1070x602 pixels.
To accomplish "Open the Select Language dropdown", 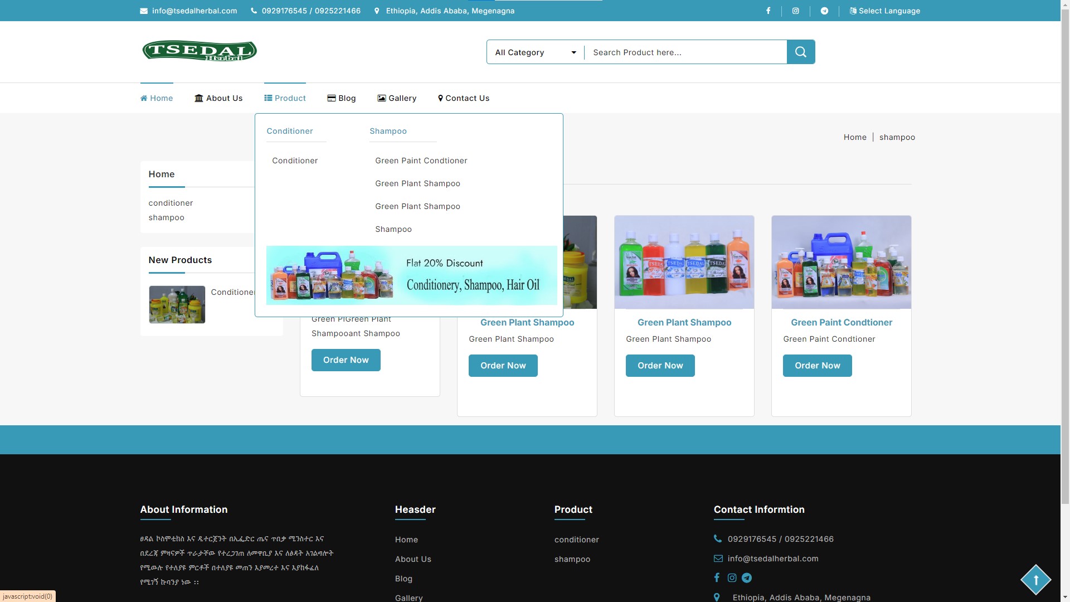I will click(884, 11).
